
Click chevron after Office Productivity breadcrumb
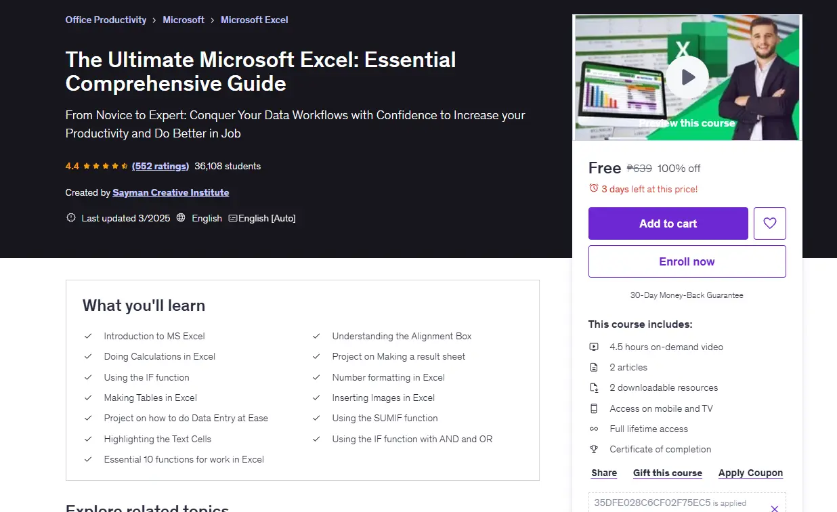(154, 20)
